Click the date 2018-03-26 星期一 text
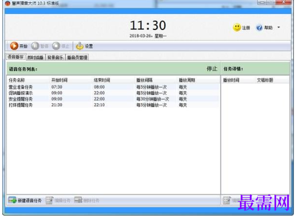Image resolution: width=300 pixels, height=220 pixels. click(148, 36)
